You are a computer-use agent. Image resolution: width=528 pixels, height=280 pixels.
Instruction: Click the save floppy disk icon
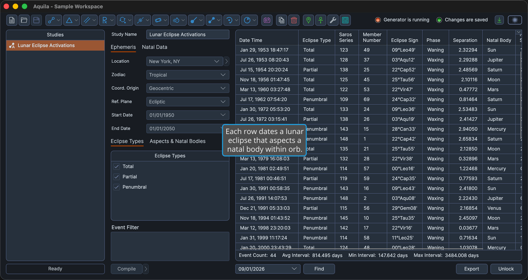click(x=36, y=20)
